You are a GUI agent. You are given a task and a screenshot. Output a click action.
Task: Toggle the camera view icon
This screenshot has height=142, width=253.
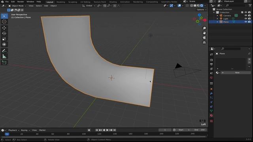[x=204, y=38]
